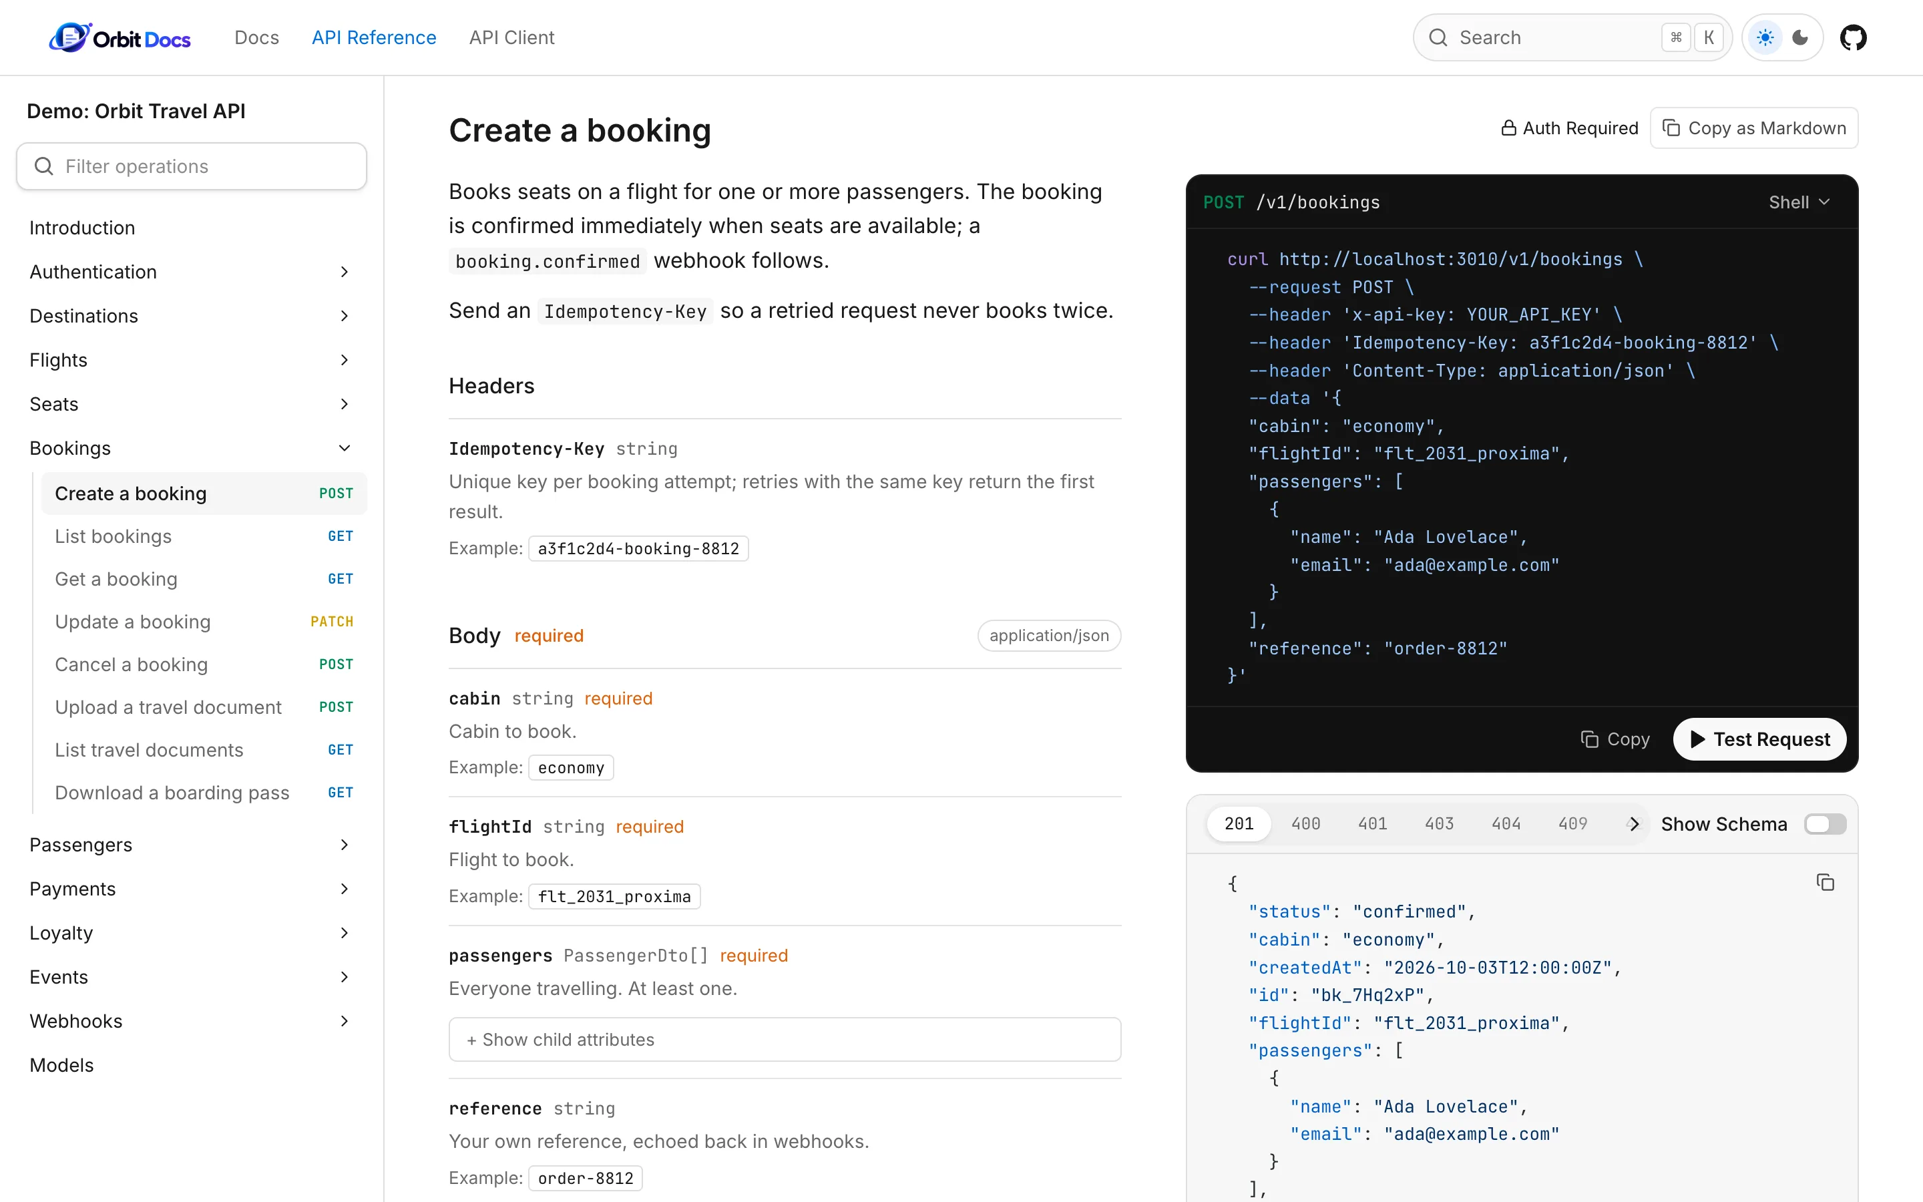Select the 201 response tab
The height and width of the screenshot is (1202, 1923).
[1239, 823]
